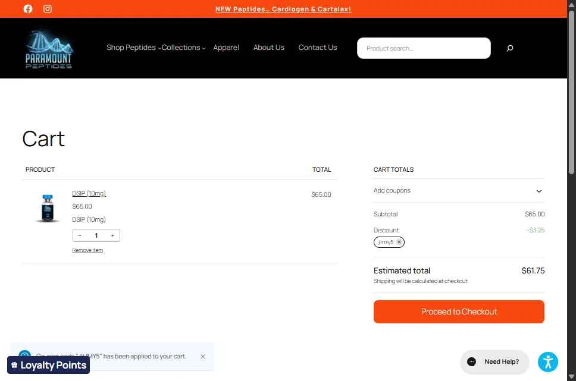Click the Subtotal $65.00 value

(x=534, y=214)
